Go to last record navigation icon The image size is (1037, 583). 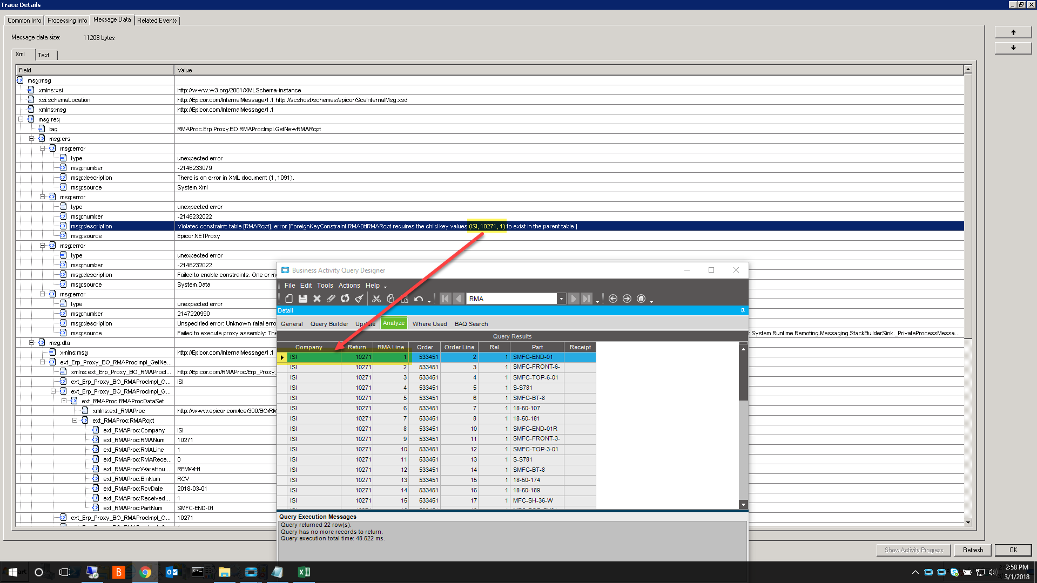587,299
